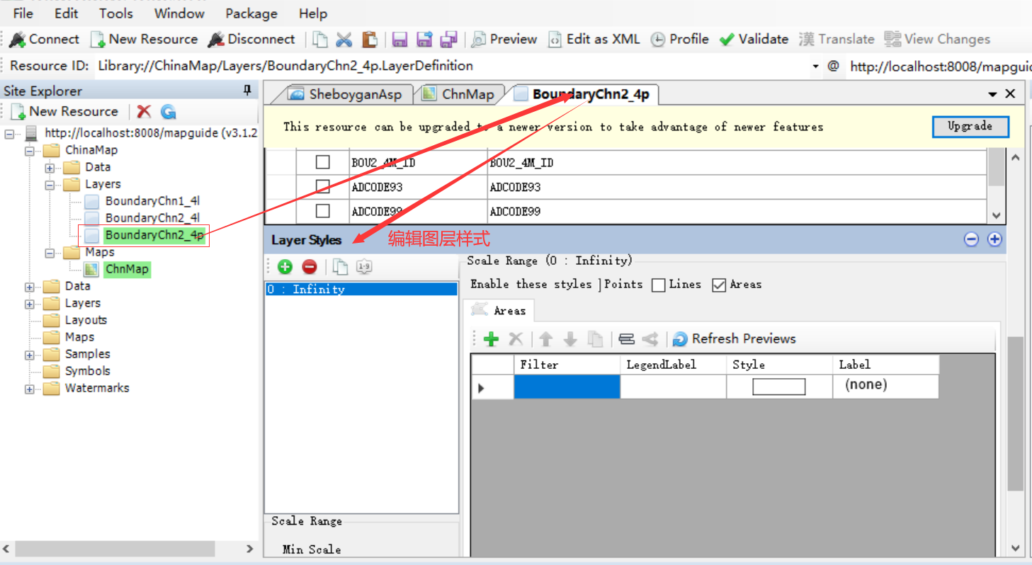This screenshot has height=565, width=1032.
Task: Click the Copy icon in main toolbar
Action: coord(321,40)
